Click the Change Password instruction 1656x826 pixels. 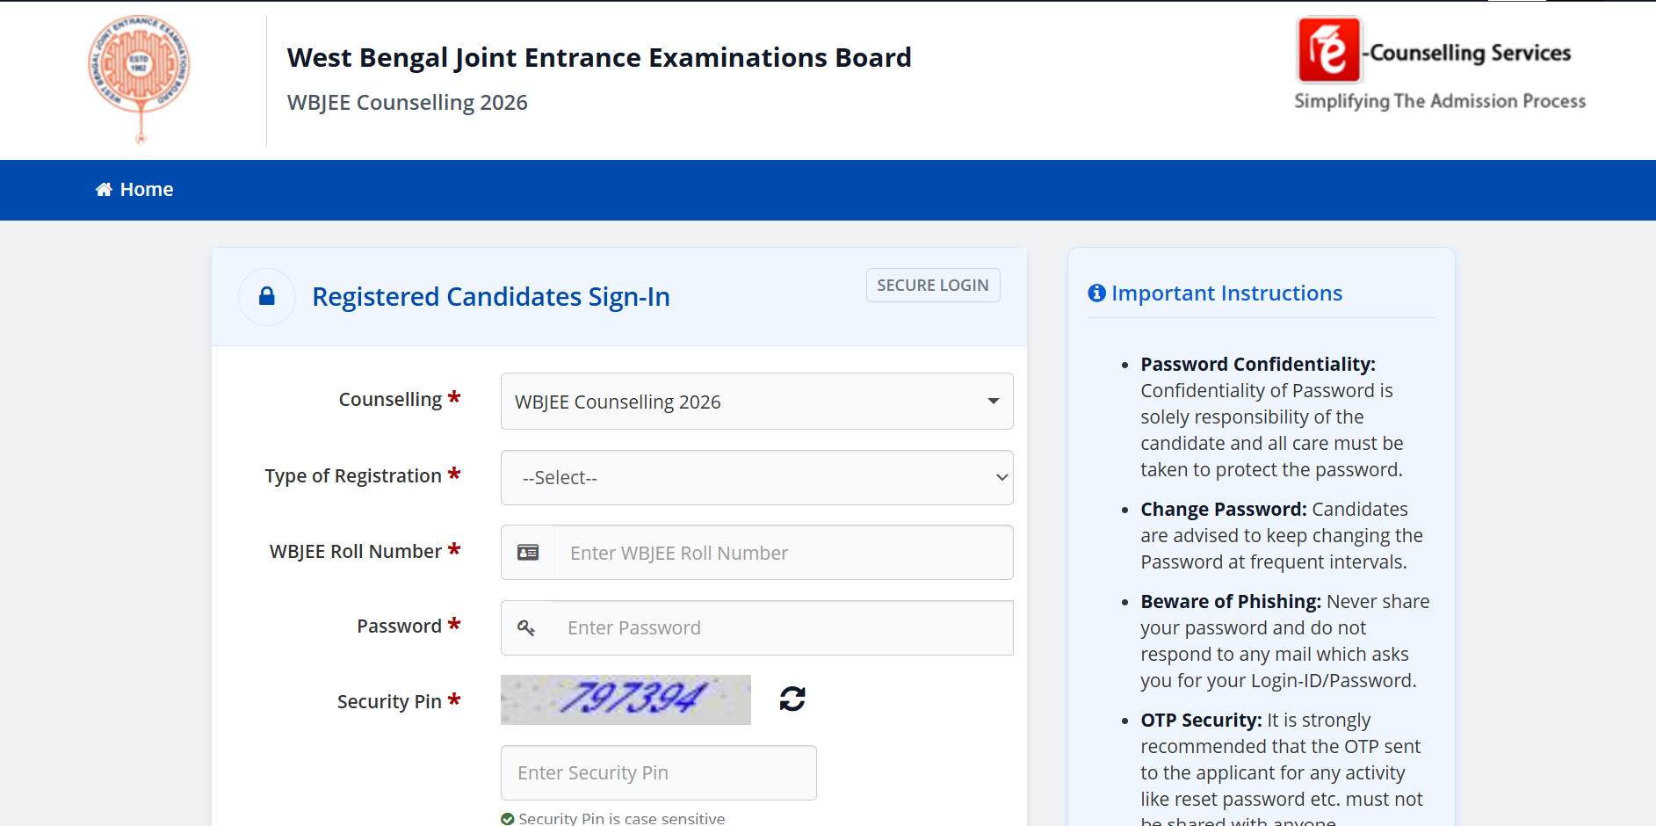coord(1282,536)
